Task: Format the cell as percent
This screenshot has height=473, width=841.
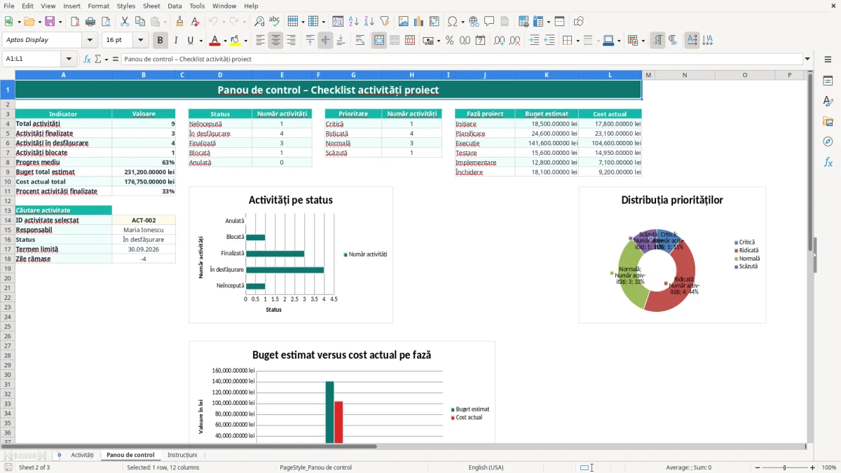Action: click(449, 41)
